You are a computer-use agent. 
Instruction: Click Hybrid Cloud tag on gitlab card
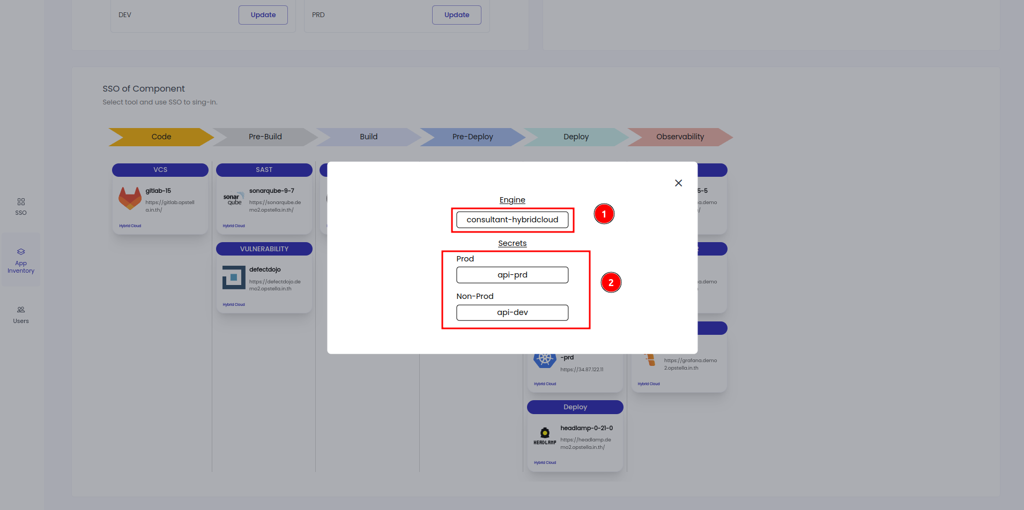pyautogui.click(x=130, y=226)
